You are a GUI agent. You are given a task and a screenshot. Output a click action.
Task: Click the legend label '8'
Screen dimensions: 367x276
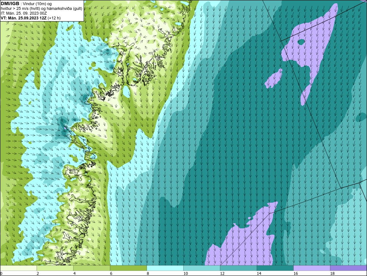[148, 273]
